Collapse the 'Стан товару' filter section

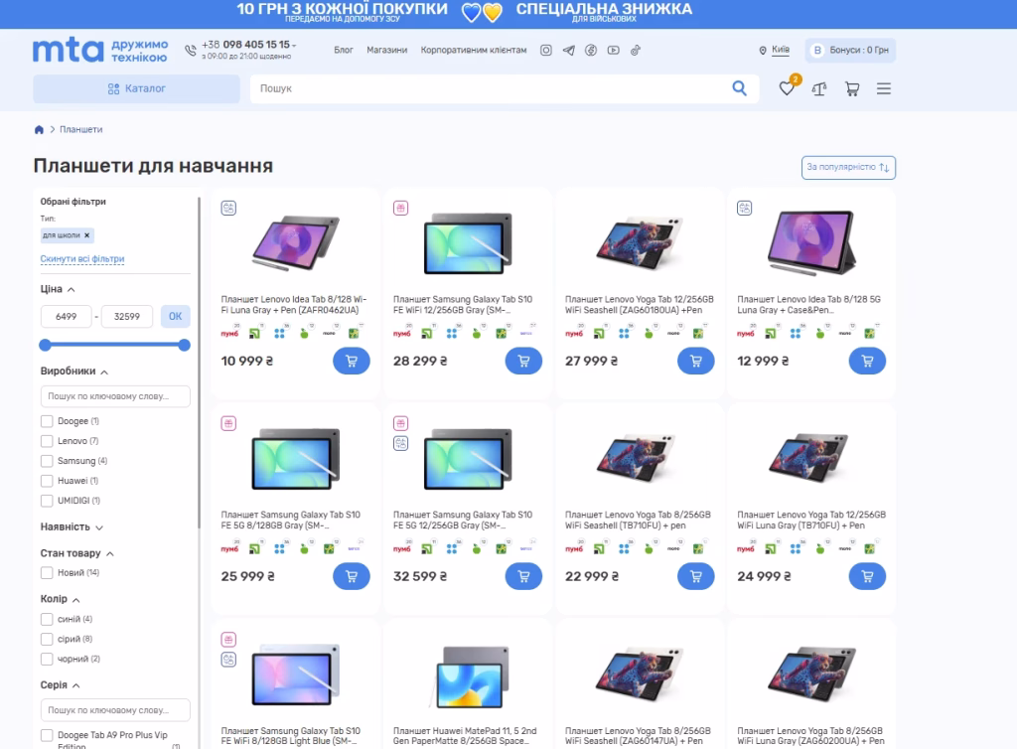(x=76, y=553)
